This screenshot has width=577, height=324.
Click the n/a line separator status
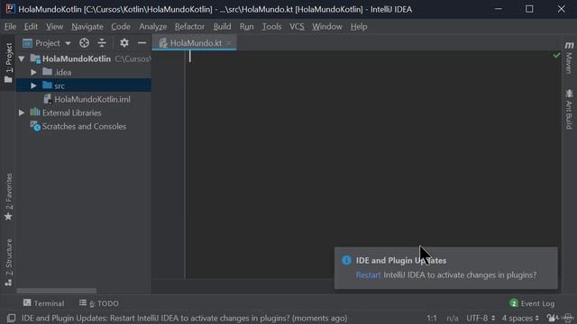[x=453, y=318]
